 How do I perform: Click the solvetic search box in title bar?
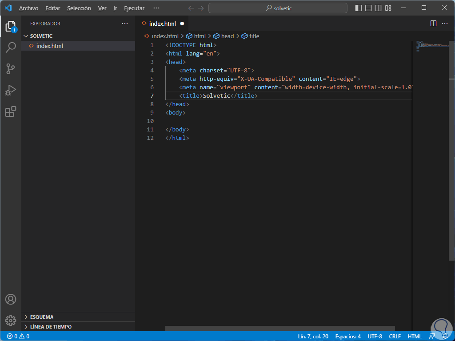279,8
